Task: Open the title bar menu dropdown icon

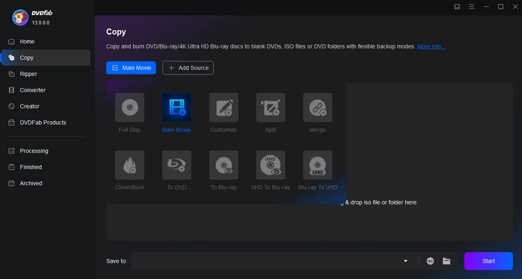Action: 471,7
